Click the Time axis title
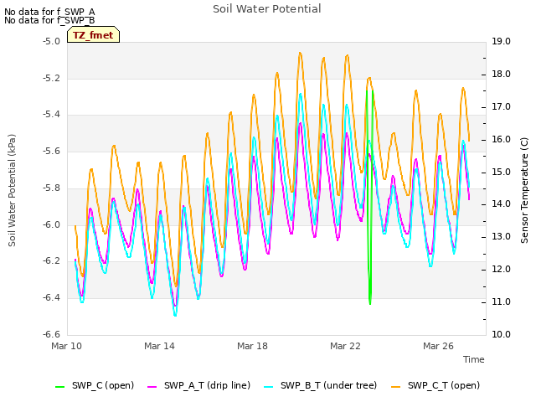 (474, 359)
